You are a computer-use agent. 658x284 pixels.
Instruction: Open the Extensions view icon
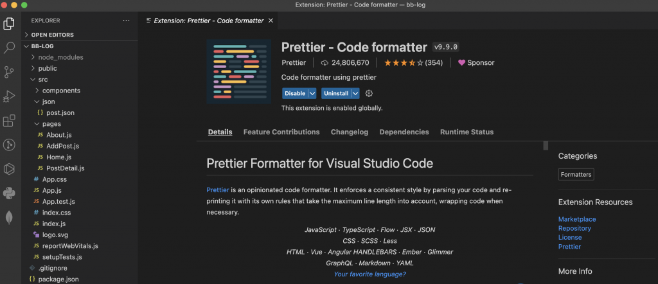point(9,120)
